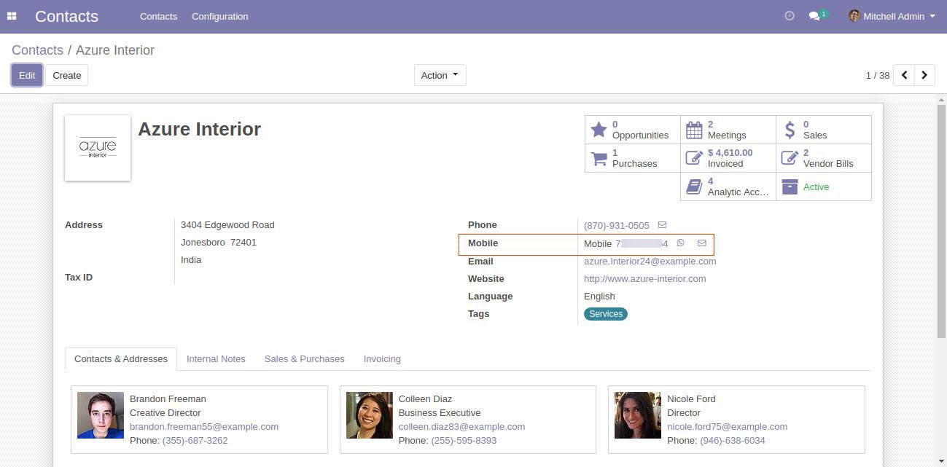Open the apps grid menu icon
This screenshot has width=947, height=467.
pyautogui.click(x=12, y=16)
